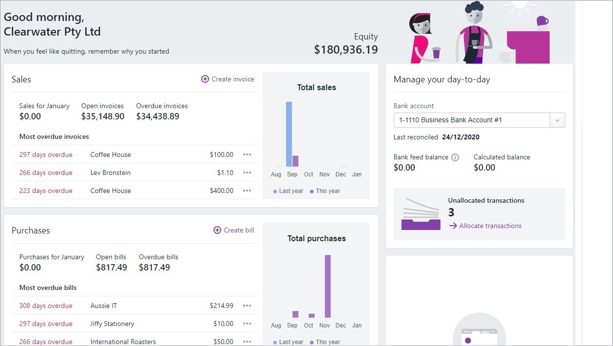
Task: Click the plus icon beside Create invoice
Action: pos(205,79)
